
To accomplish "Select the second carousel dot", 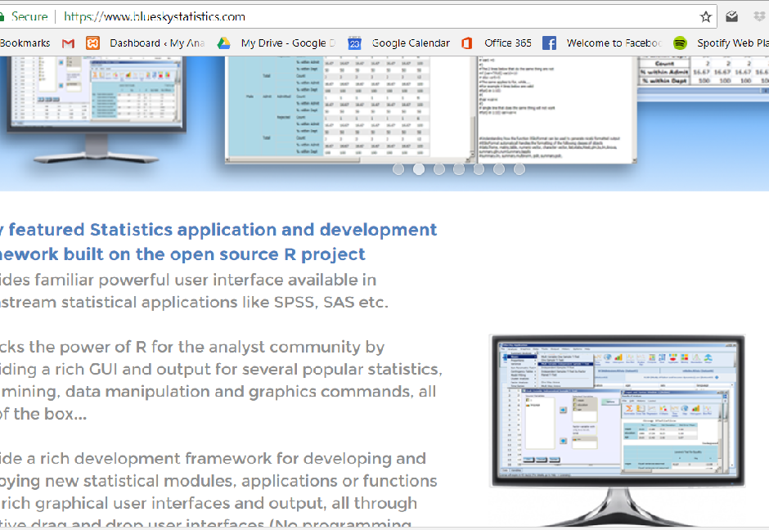I will 419,169.
